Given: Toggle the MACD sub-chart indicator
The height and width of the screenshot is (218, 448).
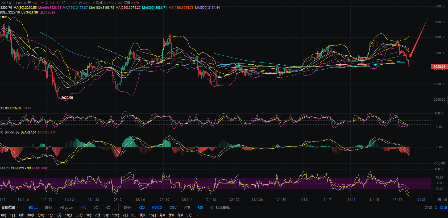Looking at the screenshot, I should tap(157, 207).
